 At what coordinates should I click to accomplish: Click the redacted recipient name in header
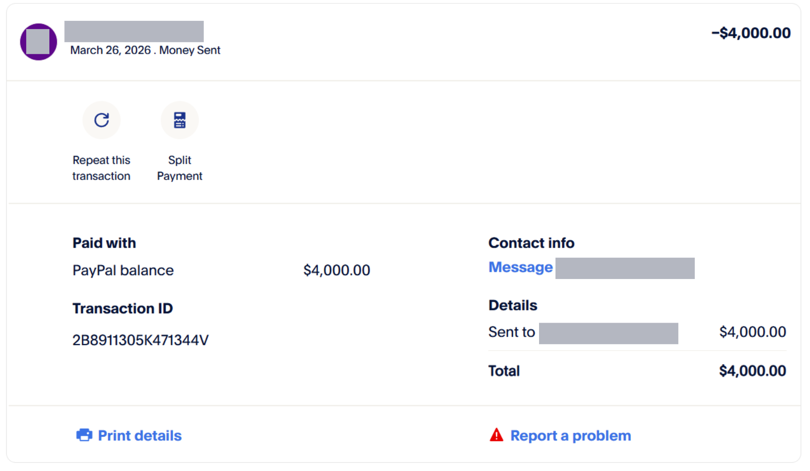pyautogui.click(x=134, y=31)
